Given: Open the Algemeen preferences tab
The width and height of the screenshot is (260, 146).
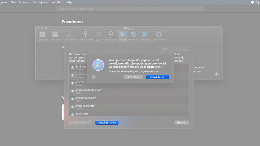Looking at the screenshot, I should click(42, 36).
